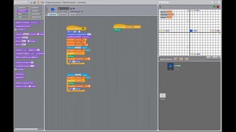Select the don't-rotate rotation style button
This screenshot has width=236, height=132.
point(47,11)
